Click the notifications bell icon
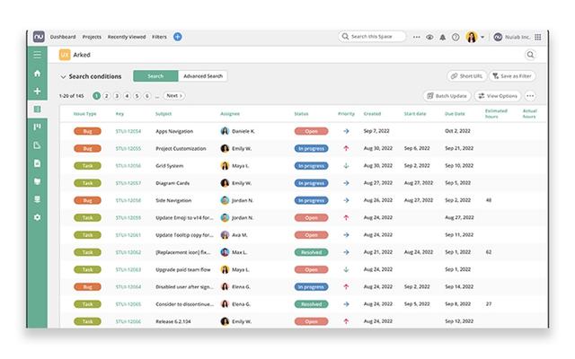 [x=442, y=37]
